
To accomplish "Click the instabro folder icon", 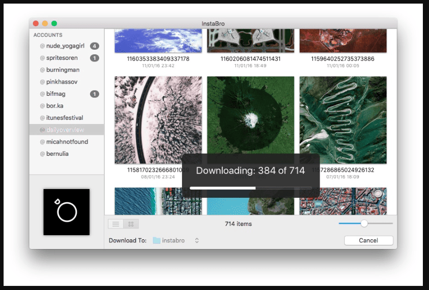I will click(156, 240).
